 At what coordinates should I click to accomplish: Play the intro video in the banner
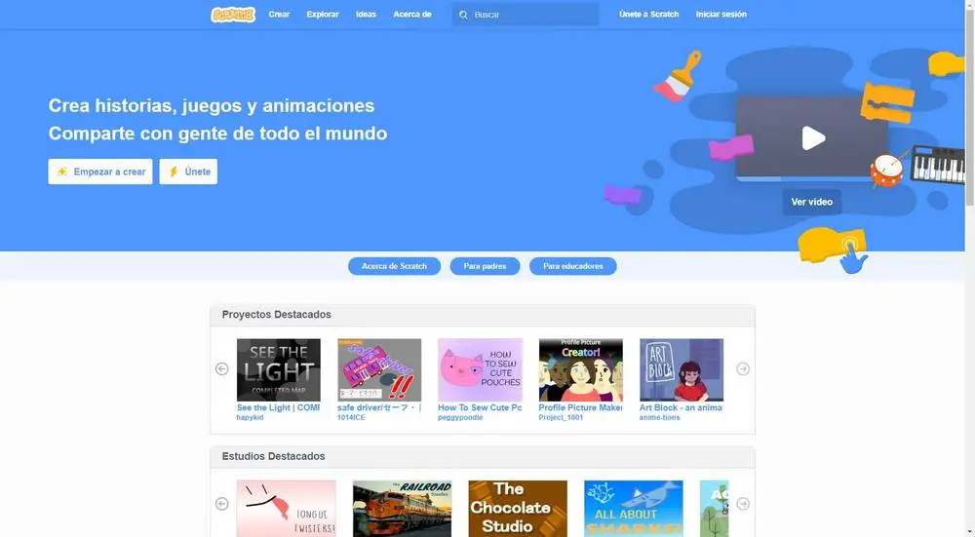(x=813, y=138)
